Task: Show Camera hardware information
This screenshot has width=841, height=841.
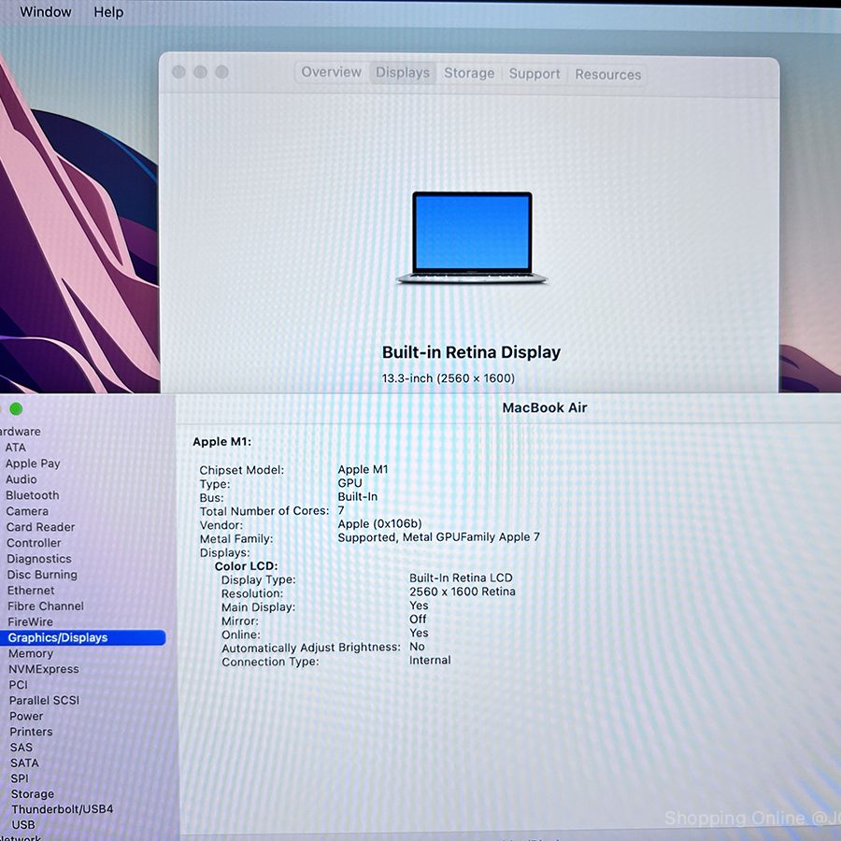Action: pos(27,511)
